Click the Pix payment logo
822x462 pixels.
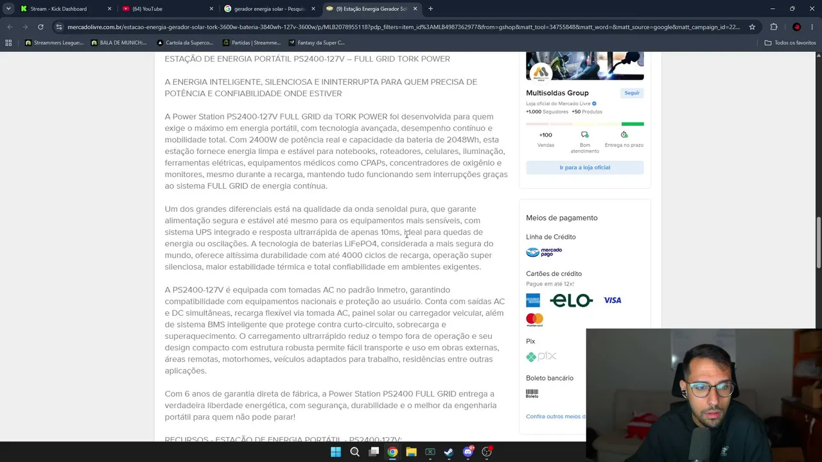point(541,357)
